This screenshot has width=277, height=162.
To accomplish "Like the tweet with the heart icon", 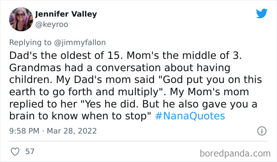I will point(15,151).
